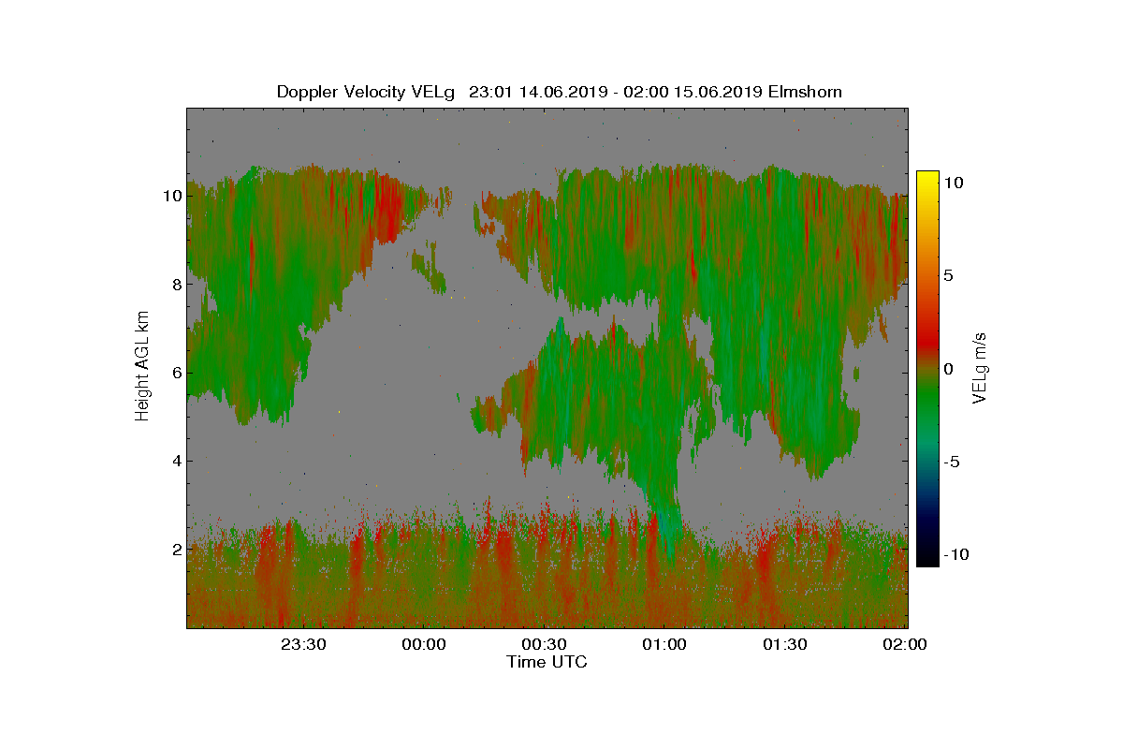Click the colorbar tick label -5
This screenshot has width=1123, height=749.
952,462
